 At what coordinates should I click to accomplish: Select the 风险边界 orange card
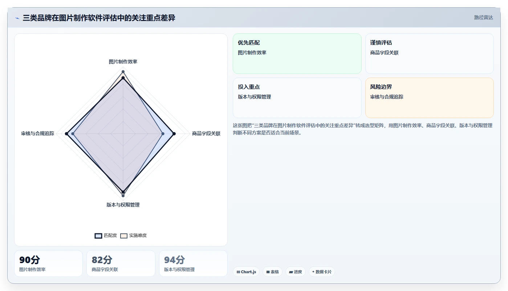429,98
